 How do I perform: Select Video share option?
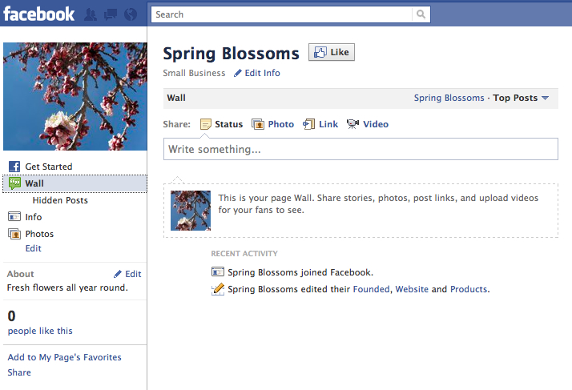click(368, 124)
